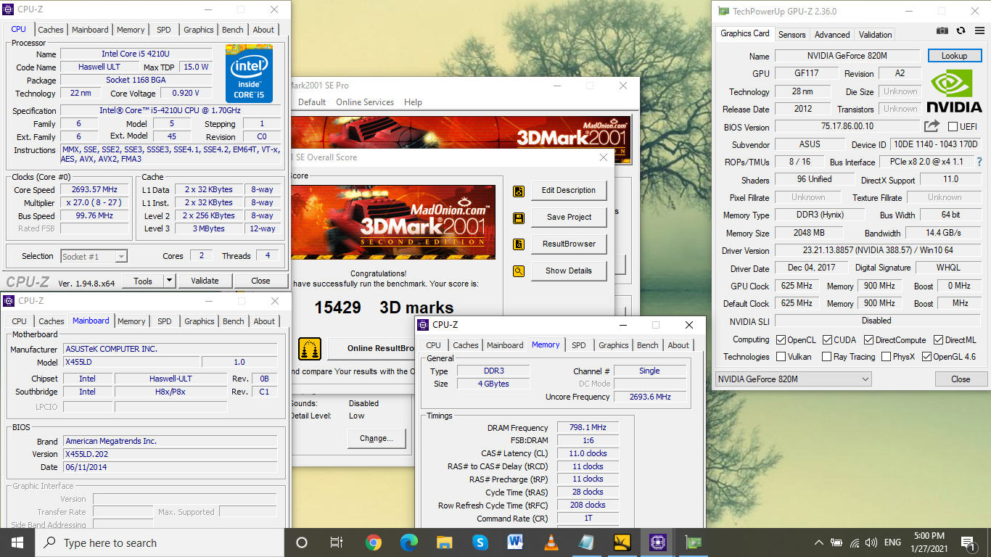Viewport: 991px width, 557px height.
Task: Click the GPU-Z title bar app icon
Action: 723,11
